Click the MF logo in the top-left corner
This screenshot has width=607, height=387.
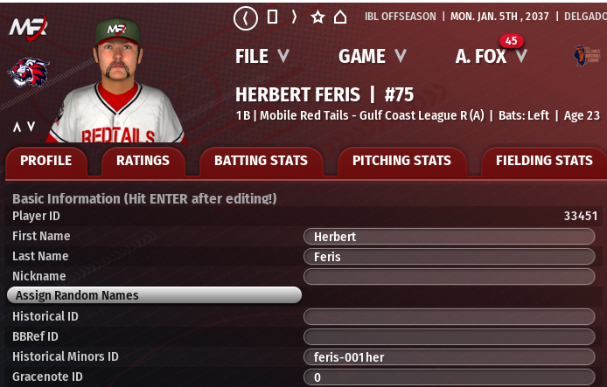(28, 27)
